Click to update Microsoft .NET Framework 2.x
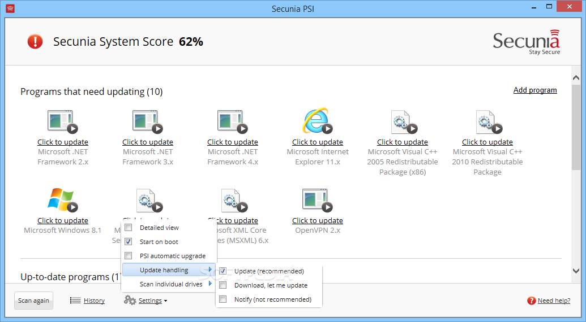 [x=63, y=142]
